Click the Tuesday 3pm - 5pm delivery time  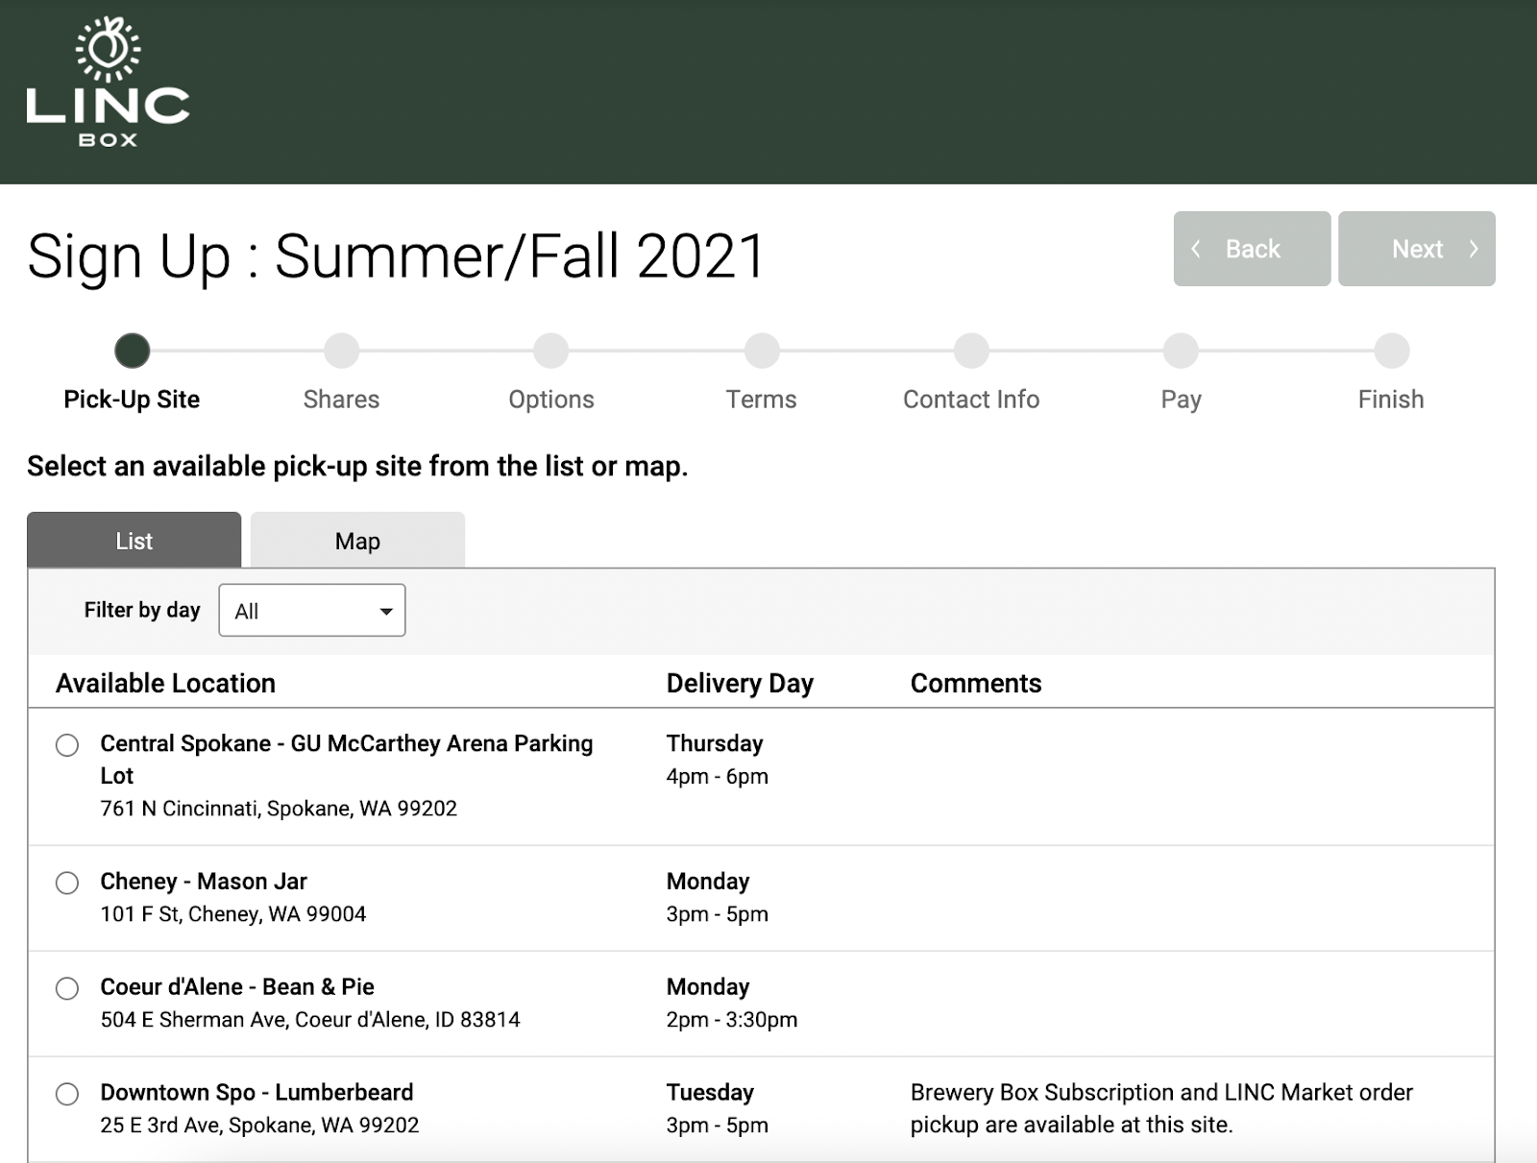coord(717,1108)
